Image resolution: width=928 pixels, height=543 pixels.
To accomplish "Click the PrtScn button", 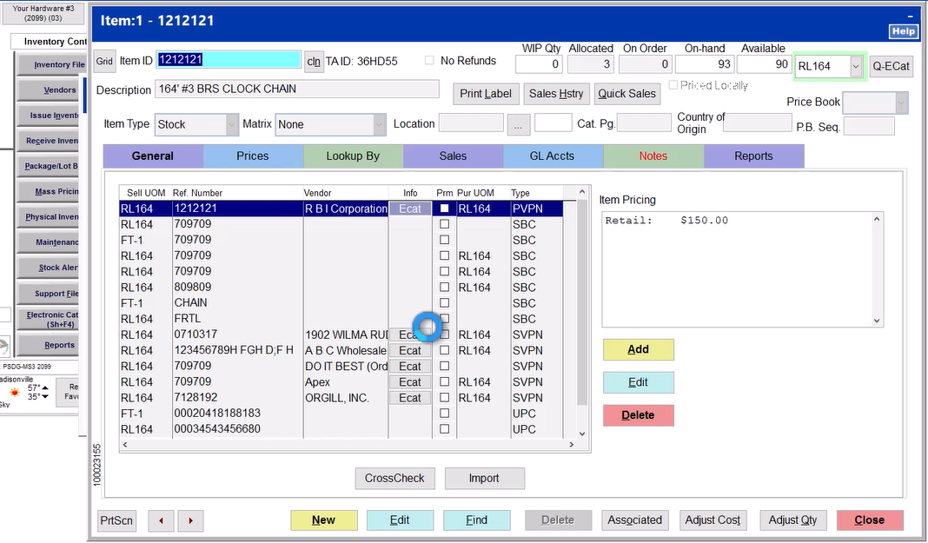I will [116, 520].
